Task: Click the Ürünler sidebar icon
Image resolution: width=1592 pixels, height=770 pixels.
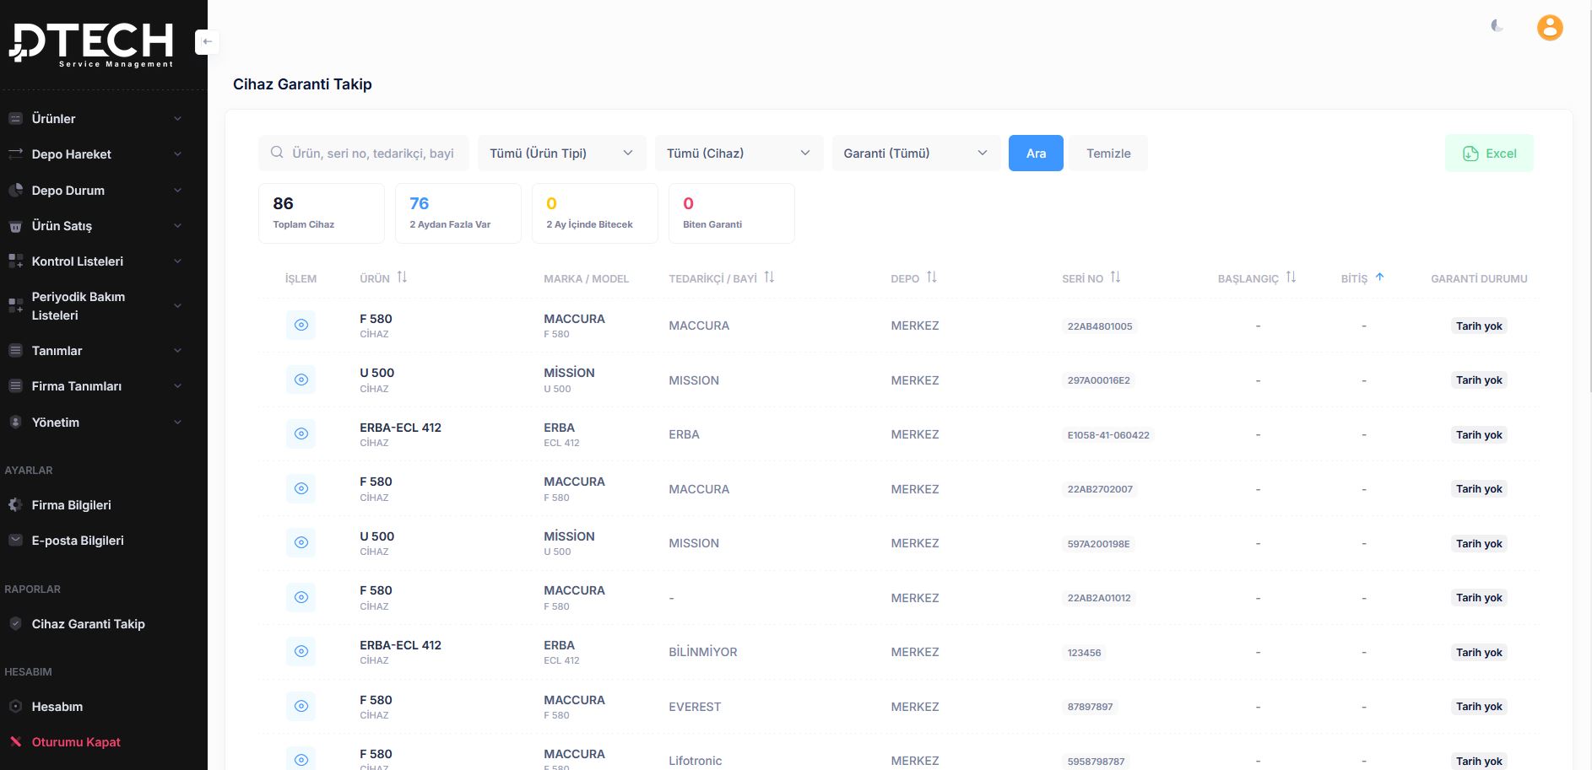Action: (x=15, y=119)
